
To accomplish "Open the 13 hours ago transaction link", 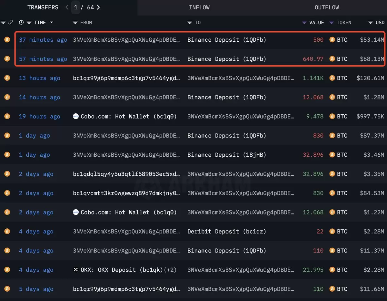I will (39, 78).
